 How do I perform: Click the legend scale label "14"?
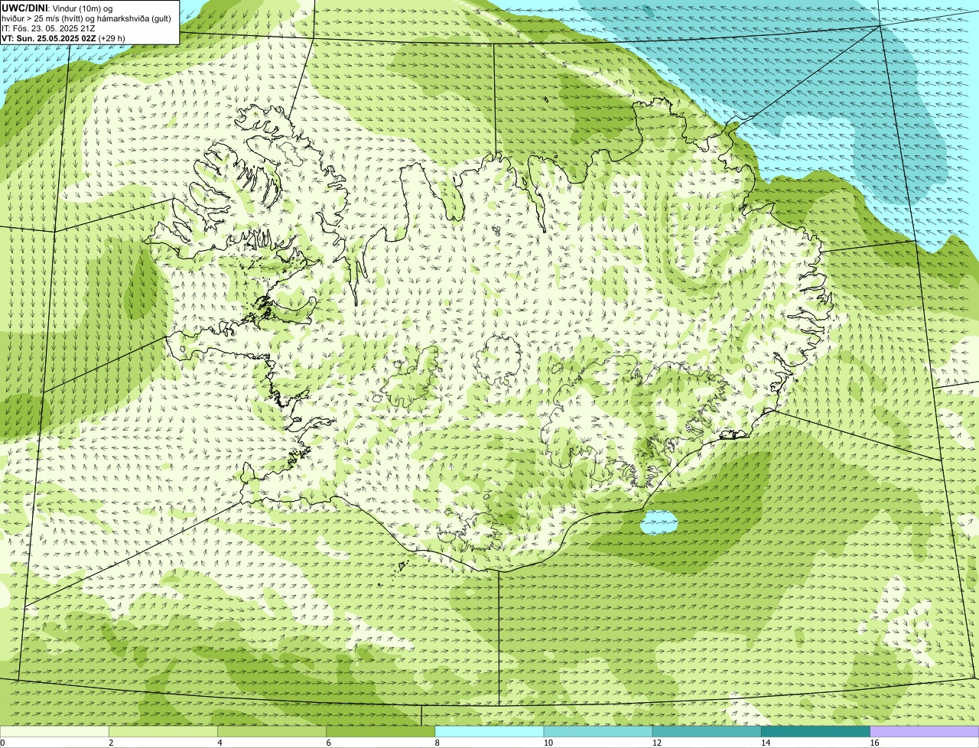766,743
